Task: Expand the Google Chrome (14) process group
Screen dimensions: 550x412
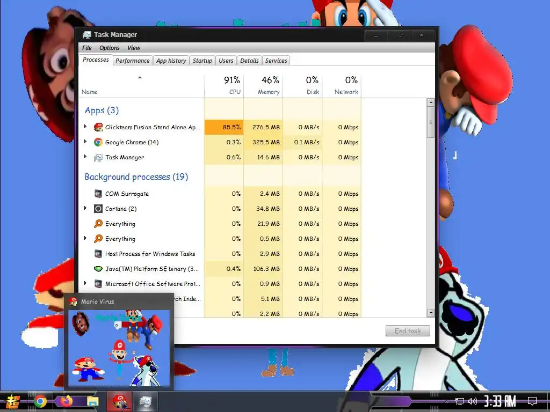Action: 85,142
